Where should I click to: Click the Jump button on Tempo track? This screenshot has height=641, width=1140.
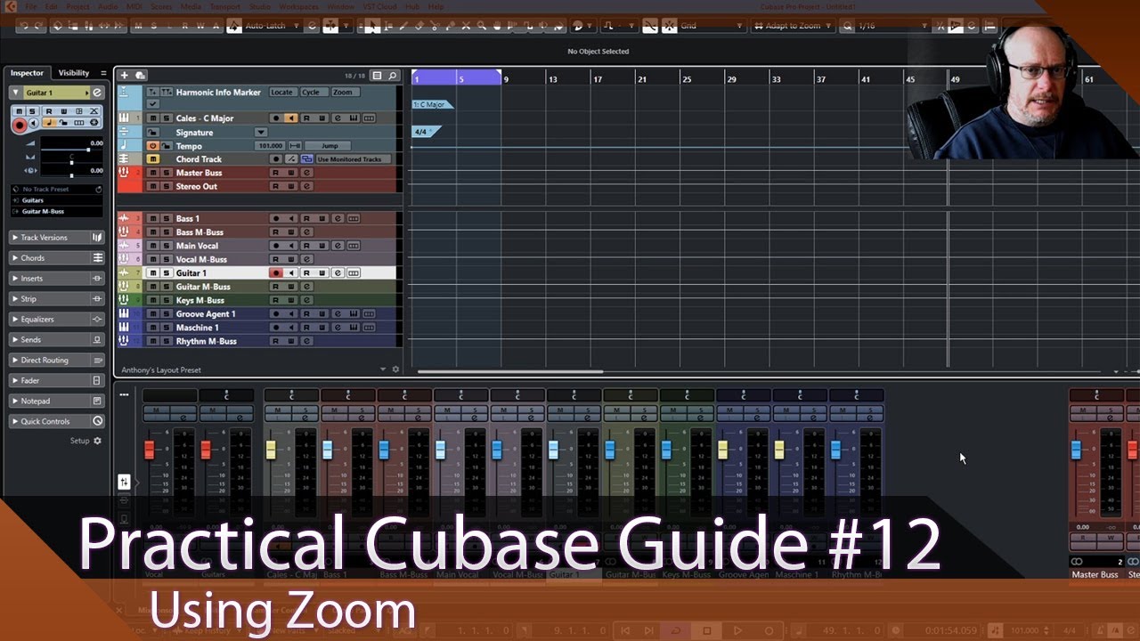[x=329, y=145]
